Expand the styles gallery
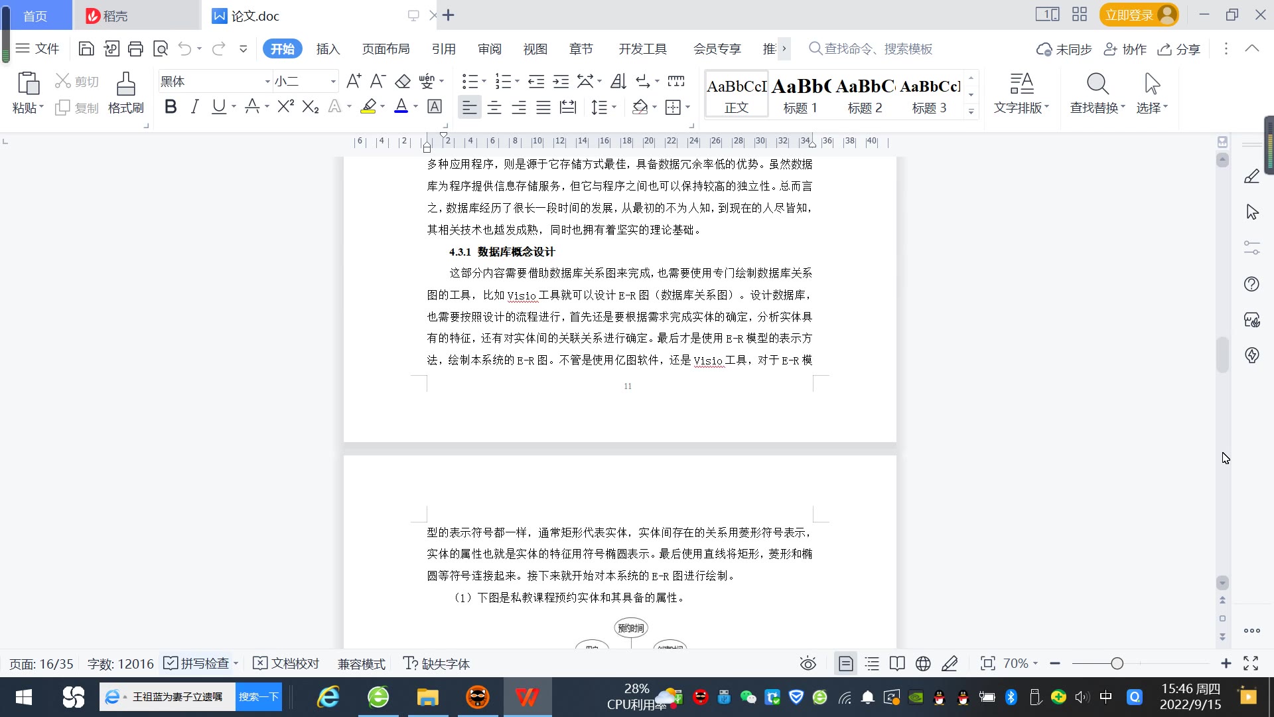The width and height of the screenshot is (1274, 717). coord(971,112)
